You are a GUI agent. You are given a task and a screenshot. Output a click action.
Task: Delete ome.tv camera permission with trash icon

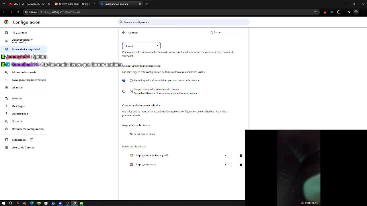coord(241,165)
